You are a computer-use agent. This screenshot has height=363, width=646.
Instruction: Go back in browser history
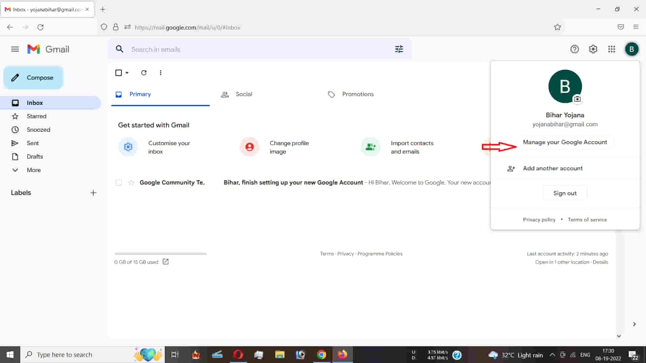[x=10, y=27]
